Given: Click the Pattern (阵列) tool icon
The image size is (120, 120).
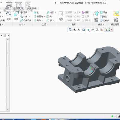Looking at the screenshot, I should pos(61,14).
